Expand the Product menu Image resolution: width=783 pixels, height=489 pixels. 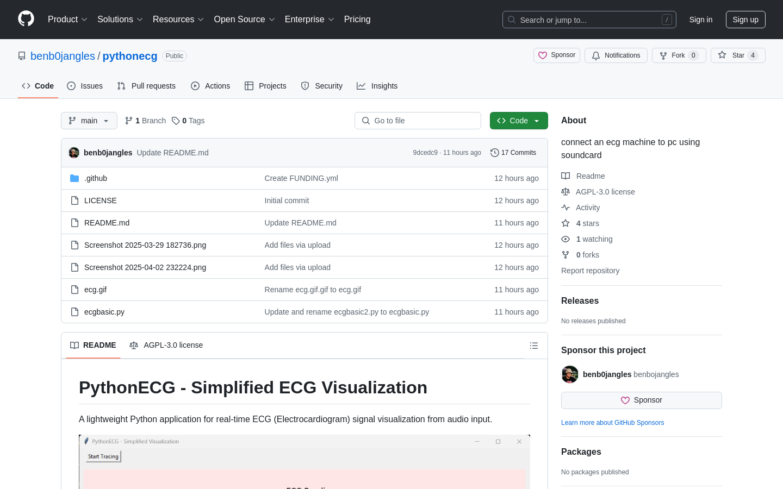67,20
